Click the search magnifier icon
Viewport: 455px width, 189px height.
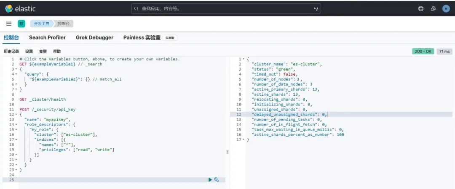point(136,9)
